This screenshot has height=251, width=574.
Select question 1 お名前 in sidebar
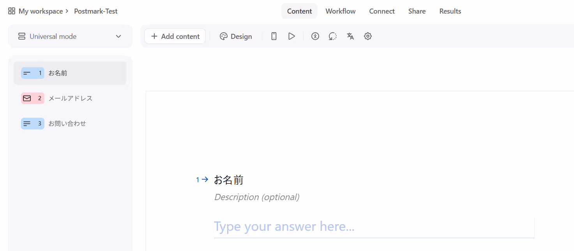click(70, 73)
